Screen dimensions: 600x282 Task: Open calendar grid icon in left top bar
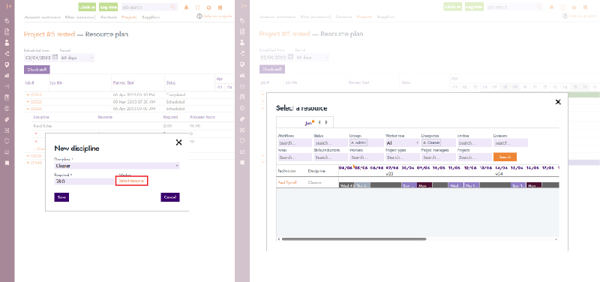point(220,7)
